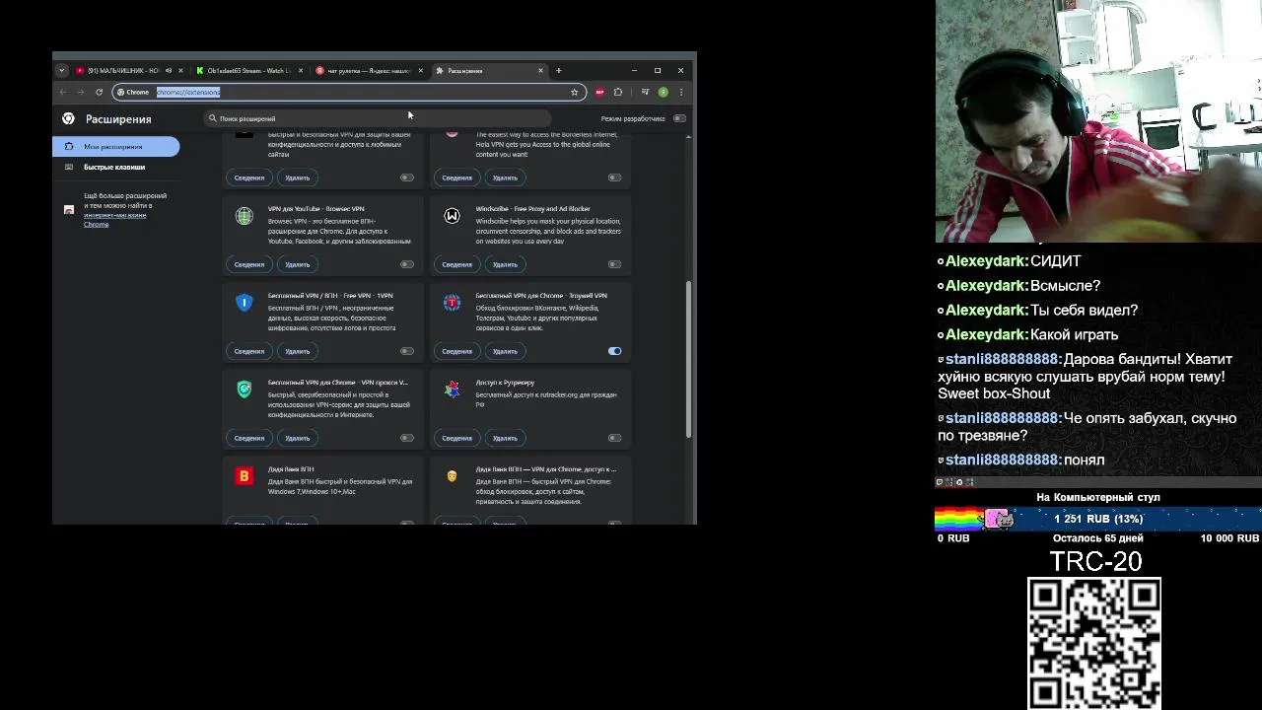Click the keyboard icon beside Быстрые клавиши
The width and height of the screenshot is (1262, 710).
pyautogui.click(x=68, y=168)
